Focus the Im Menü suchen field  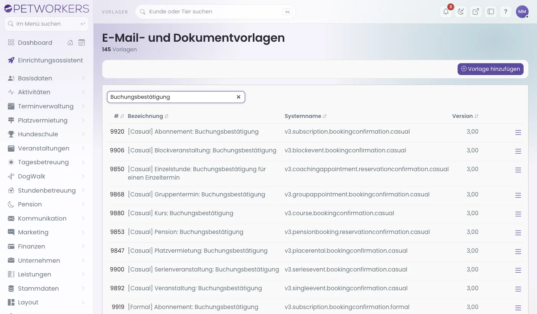coord(46,24)
